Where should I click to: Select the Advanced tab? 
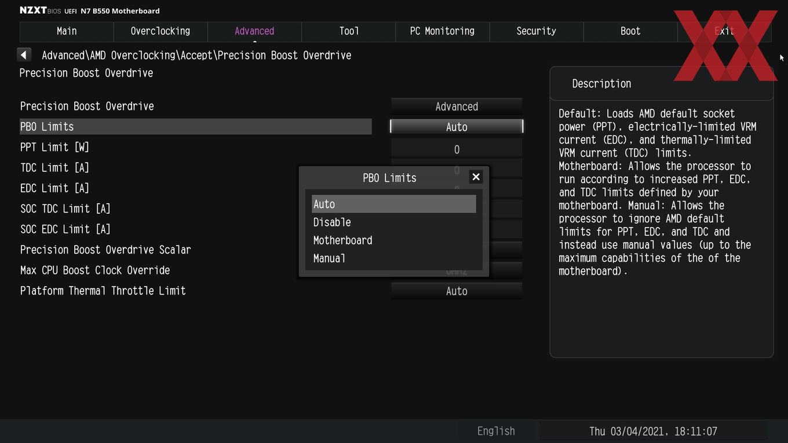coord(254,31)
